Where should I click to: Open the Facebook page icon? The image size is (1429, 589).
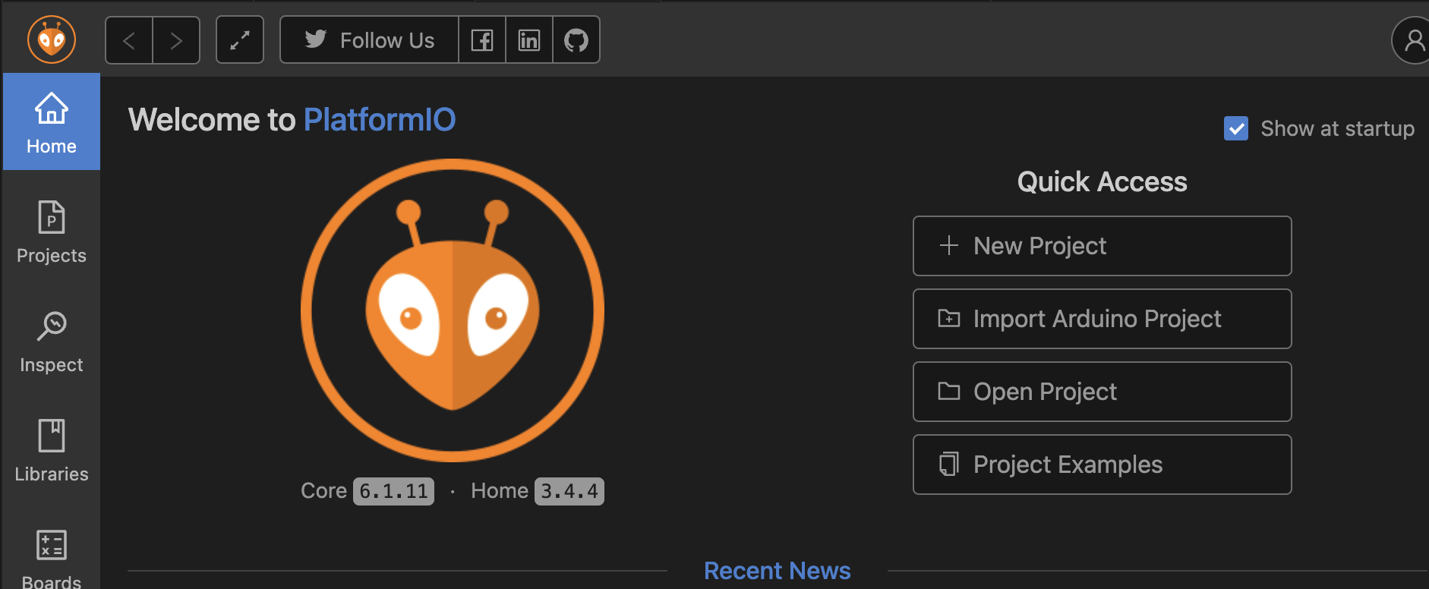coord(482,40)
